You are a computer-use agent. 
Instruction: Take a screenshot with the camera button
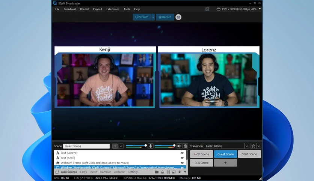point(178,17)
